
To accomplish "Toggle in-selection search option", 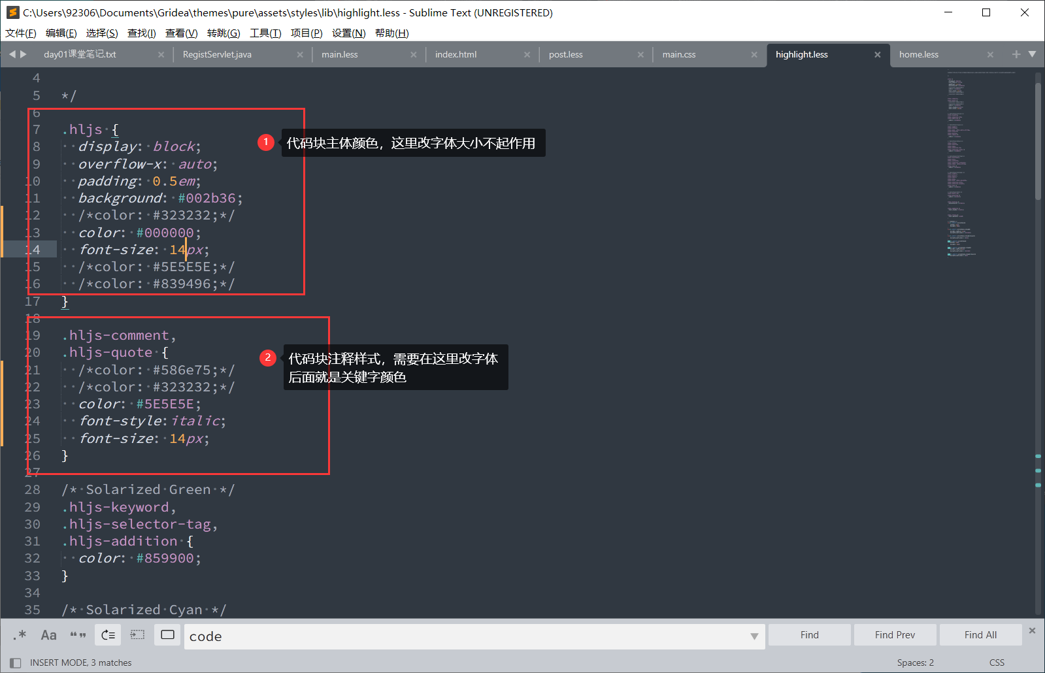I will tap(137, 635).
